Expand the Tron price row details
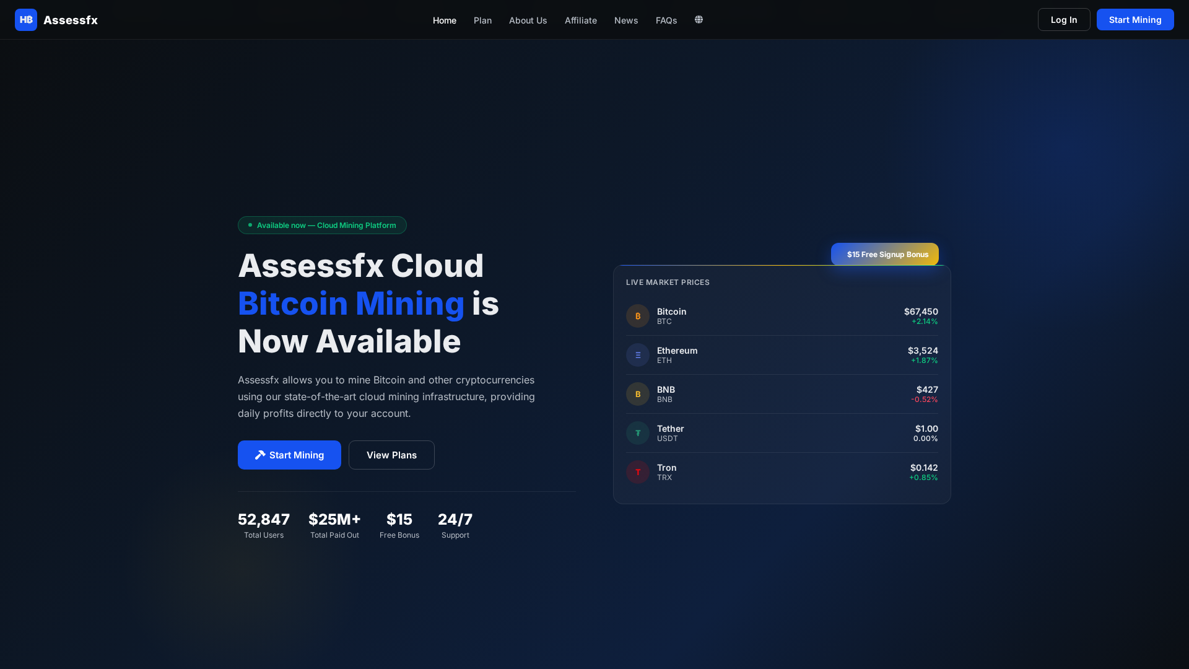Image resolution: width=1189 pixels, height=669 pixels. tap(782, 472)
